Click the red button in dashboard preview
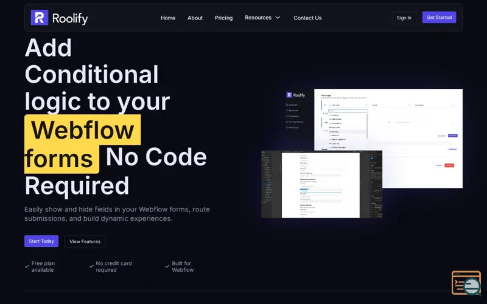 tap(449, 165)
